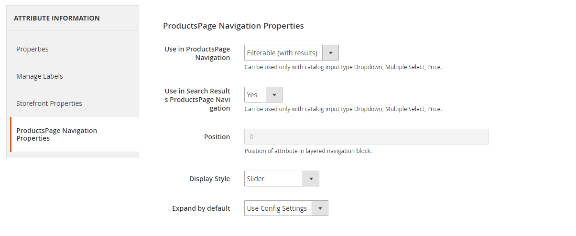
Task: Click into the Position input field
Action: pos(366,137)
